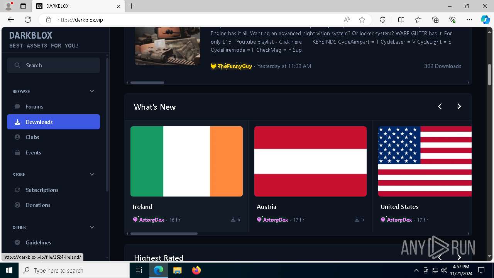Screen dimensions: 494x278
Task: Click Ireland download count icon
Action: coord(233,220)
